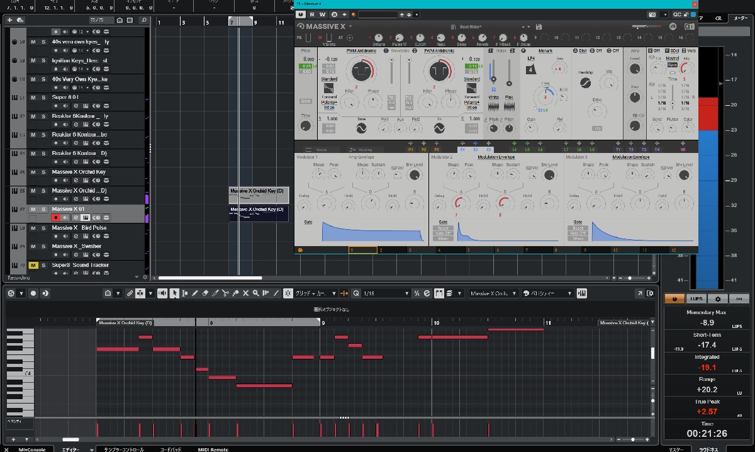Screen dimensions: 755x452
Task: Solo the Massive X Orchid Key track
Action: click(43, 172)
